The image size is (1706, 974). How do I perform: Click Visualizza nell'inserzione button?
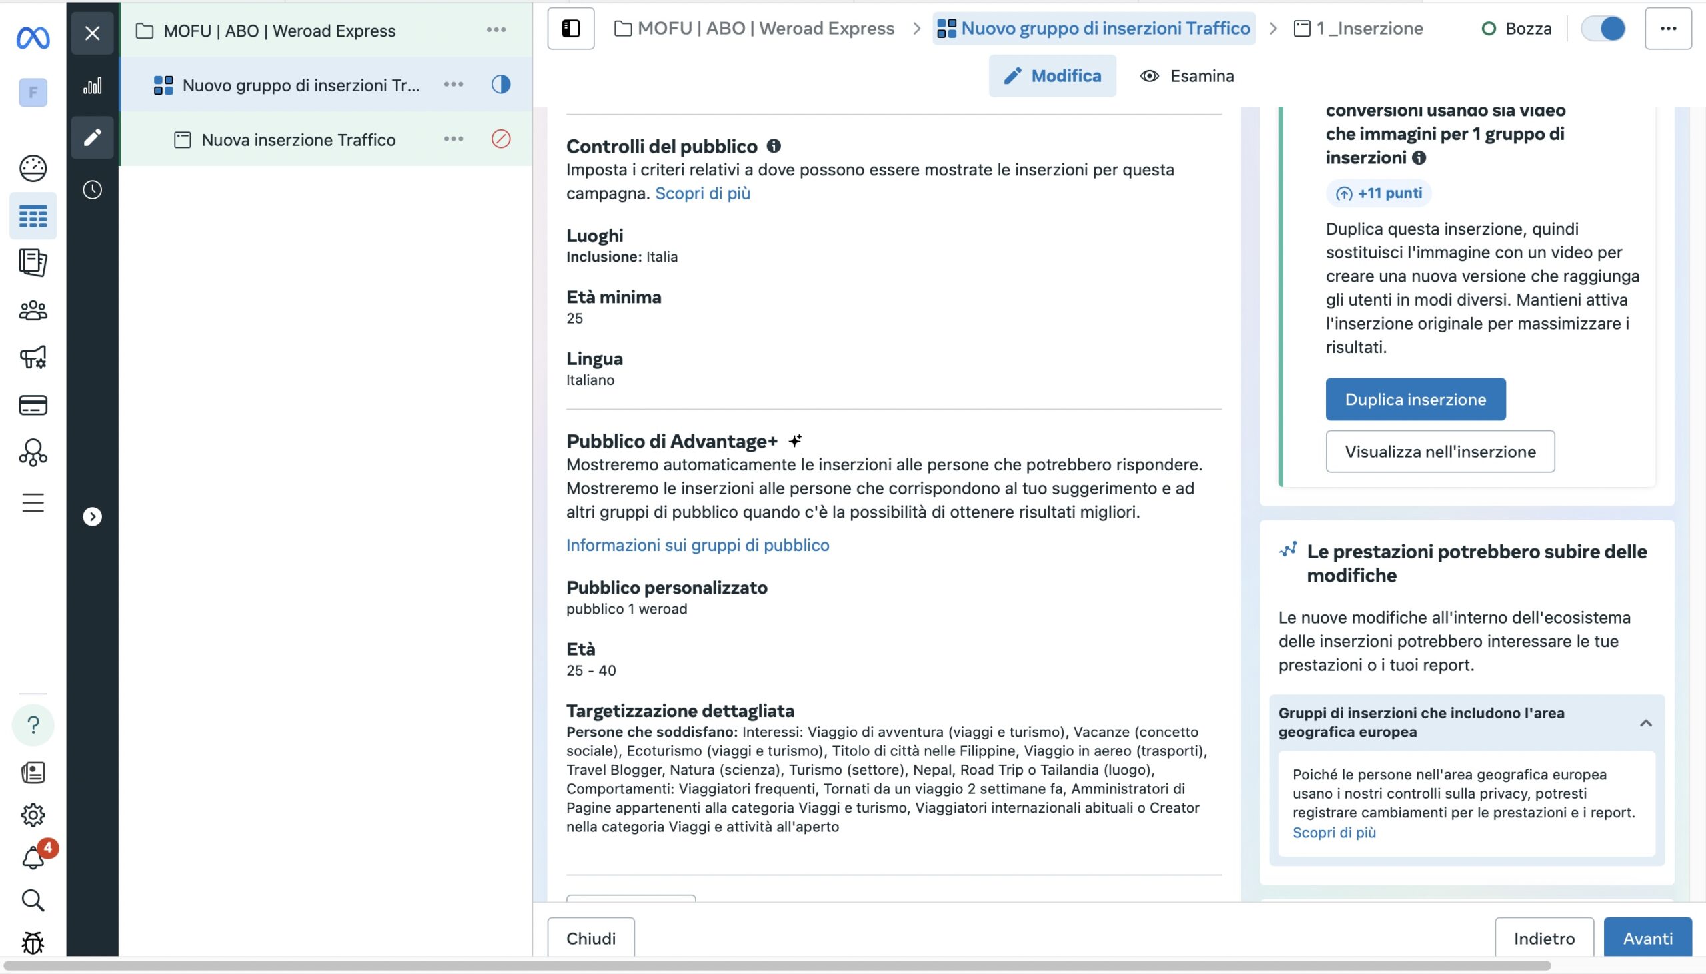1439,452
